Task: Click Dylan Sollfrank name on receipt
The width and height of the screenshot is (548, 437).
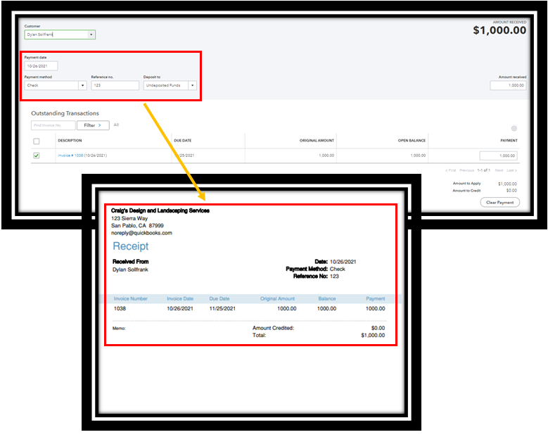Action: click(x=130, y=270)
